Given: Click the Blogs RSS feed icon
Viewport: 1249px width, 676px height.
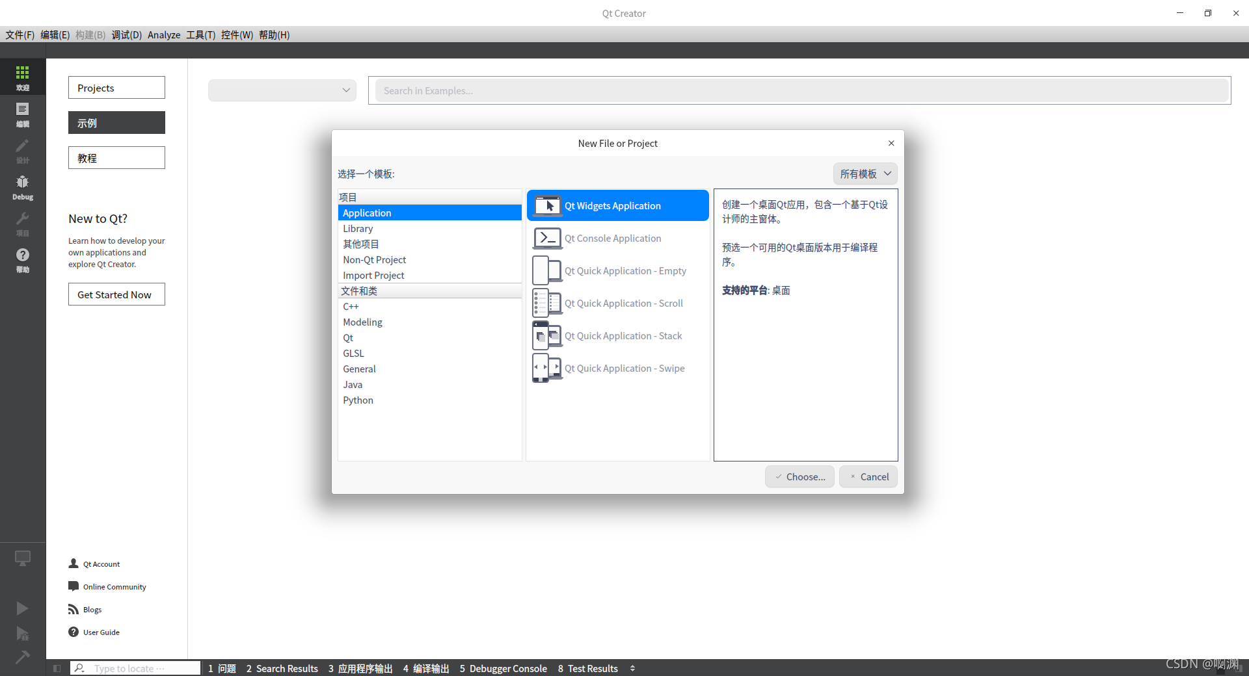Looking at the screenshot, I should (x=74, y=609).
